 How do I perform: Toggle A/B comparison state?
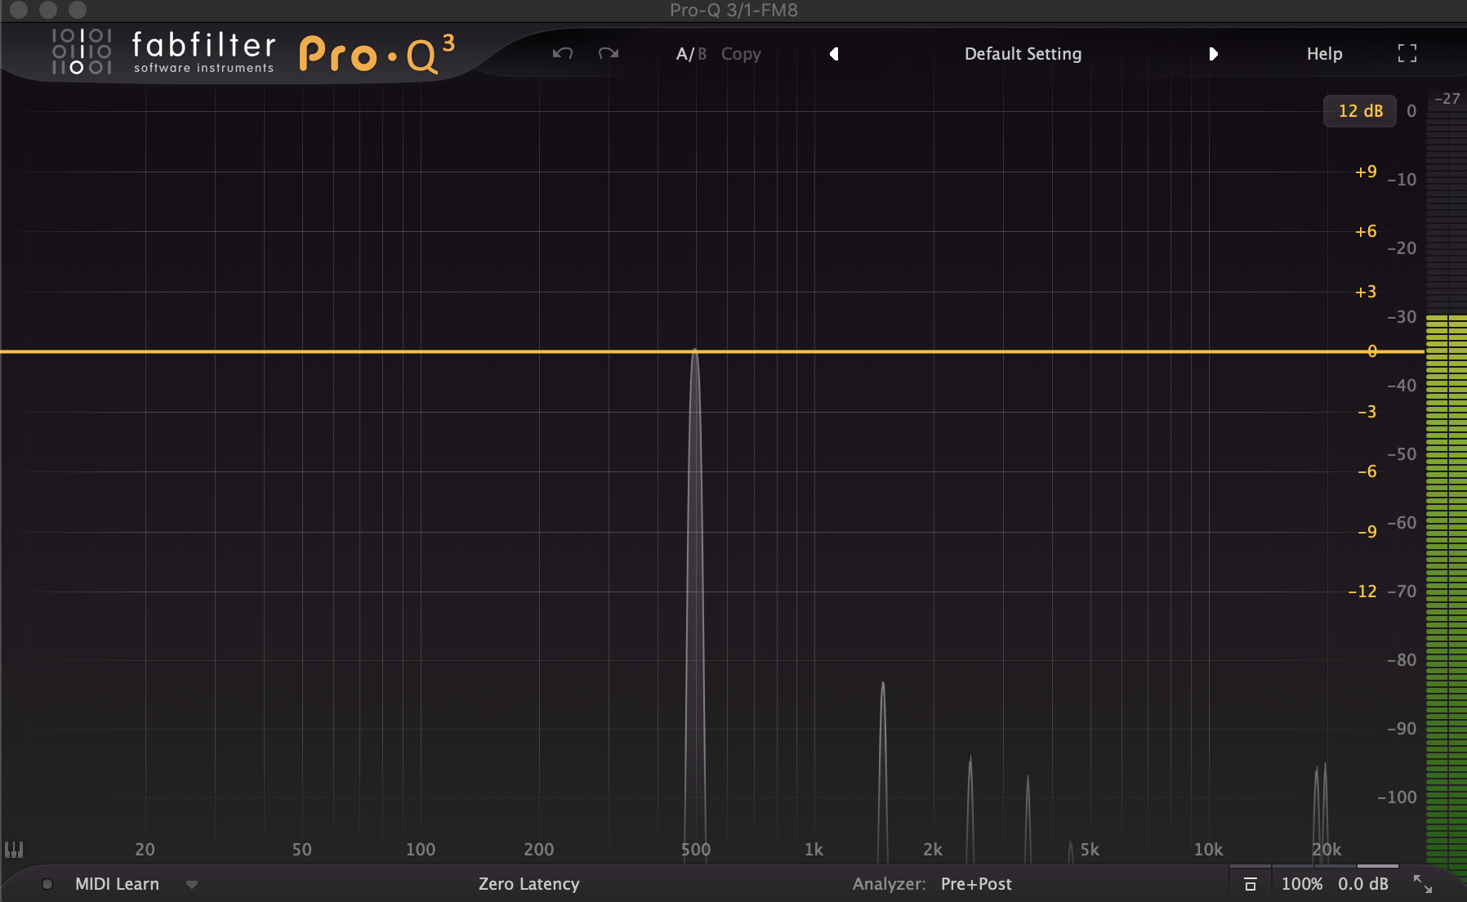pos(691,54)
